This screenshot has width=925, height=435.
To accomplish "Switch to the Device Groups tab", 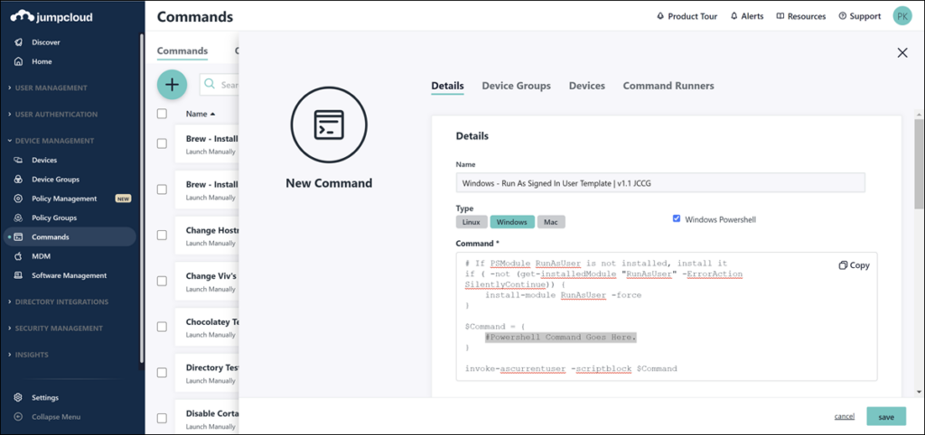I will [x=516, y=86].
